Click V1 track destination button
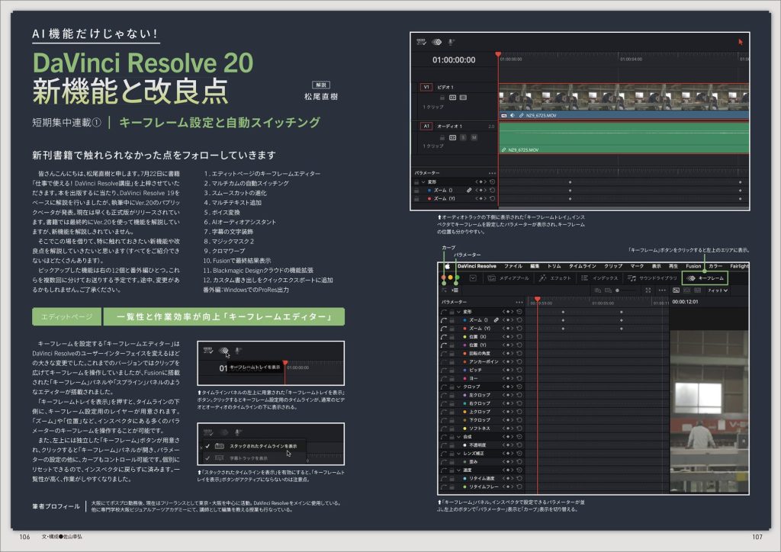Image resolution: width=781 pixels, height=552 pixels. click(426, 87)
